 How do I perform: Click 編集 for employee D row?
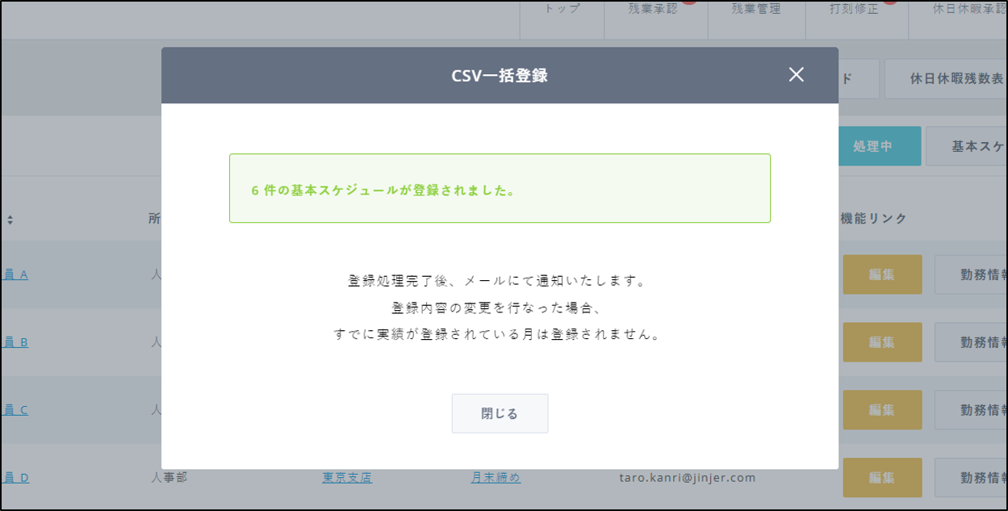click(882, 478)
